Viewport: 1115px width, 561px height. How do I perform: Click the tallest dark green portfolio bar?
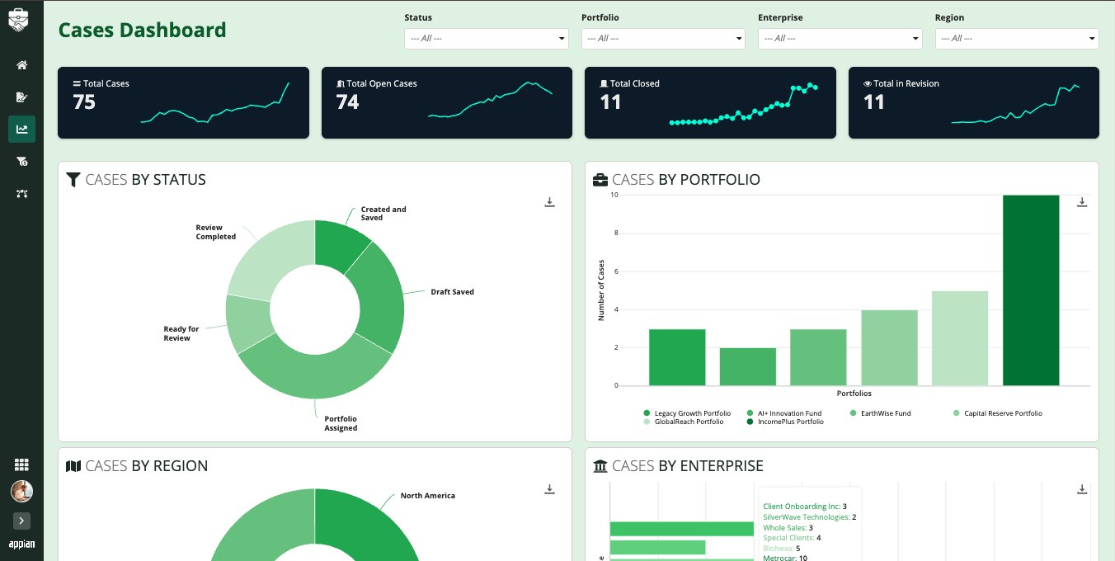[x=1031, y=290]
